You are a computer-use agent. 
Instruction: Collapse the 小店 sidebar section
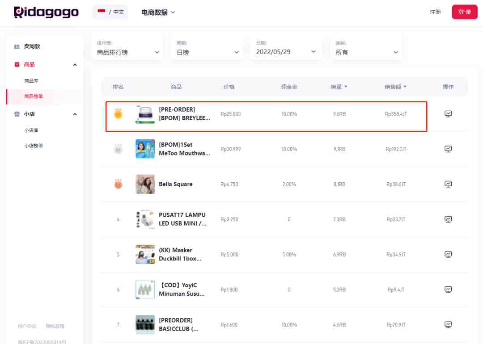pos(75,114)
